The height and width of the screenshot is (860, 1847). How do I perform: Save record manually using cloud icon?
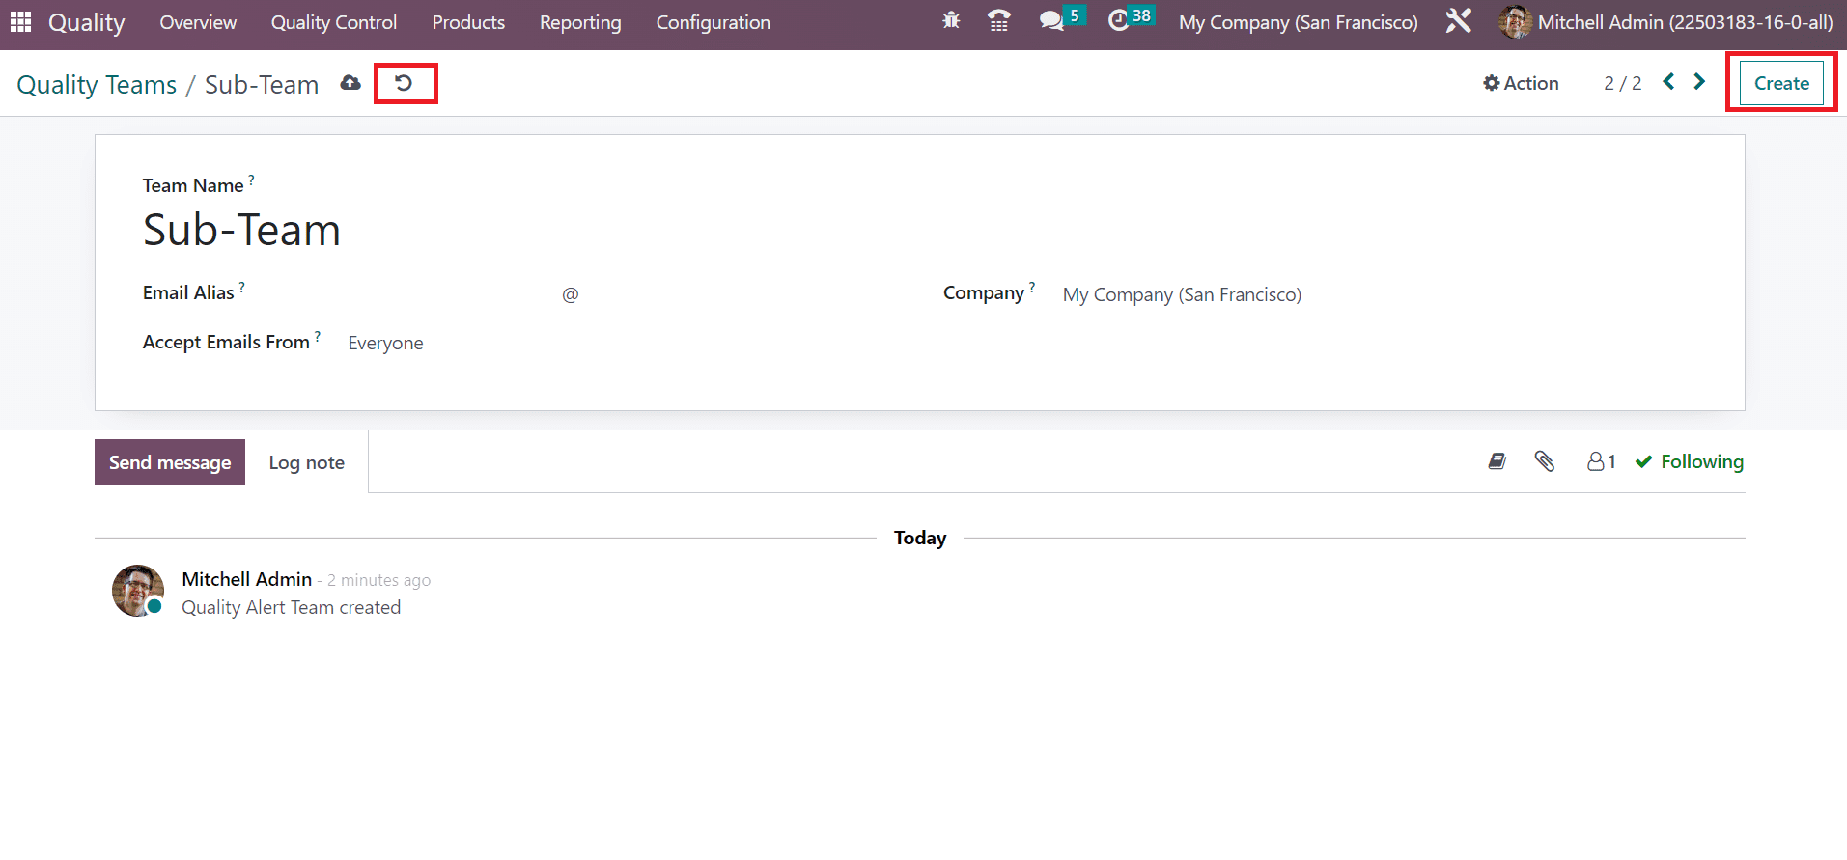(x=350, y=83)
